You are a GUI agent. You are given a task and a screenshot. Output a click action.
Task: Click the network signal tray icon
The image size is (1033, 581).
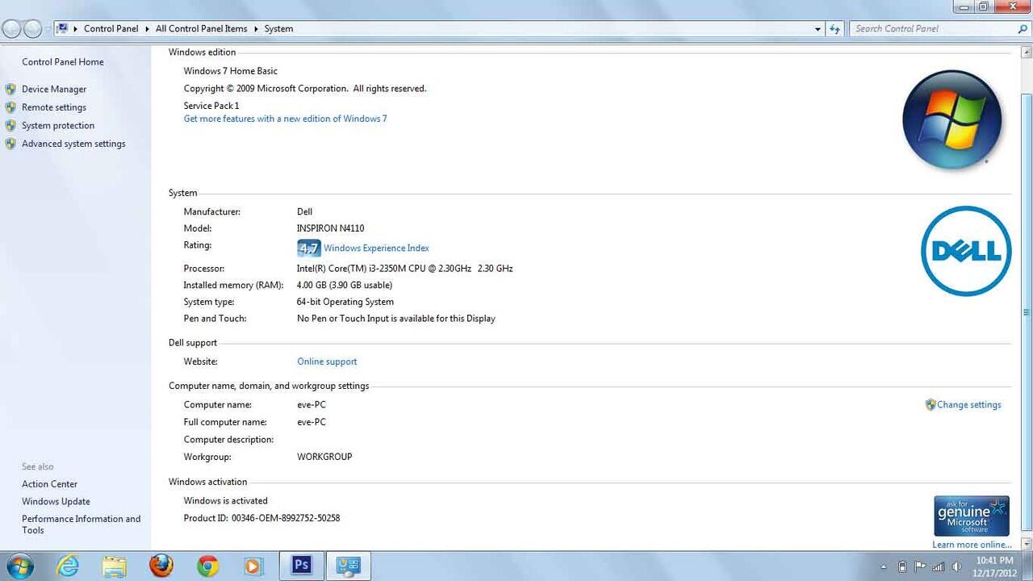tap(938, 566)
